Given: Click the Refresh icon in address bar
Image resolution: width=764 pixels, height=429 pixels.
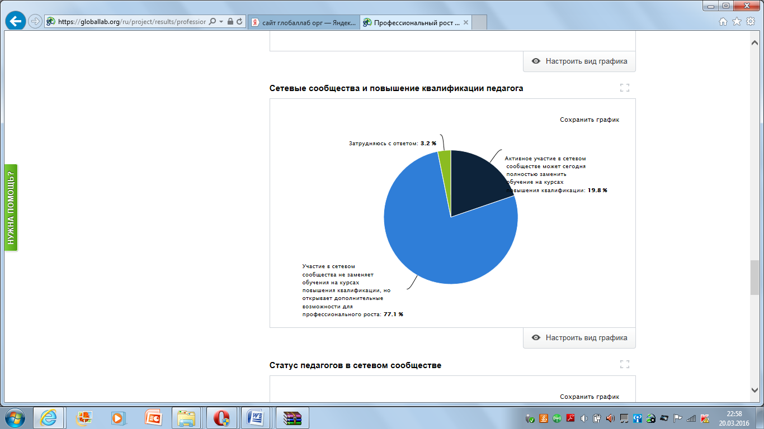Looking at the screenshot, I should [240, 22].
